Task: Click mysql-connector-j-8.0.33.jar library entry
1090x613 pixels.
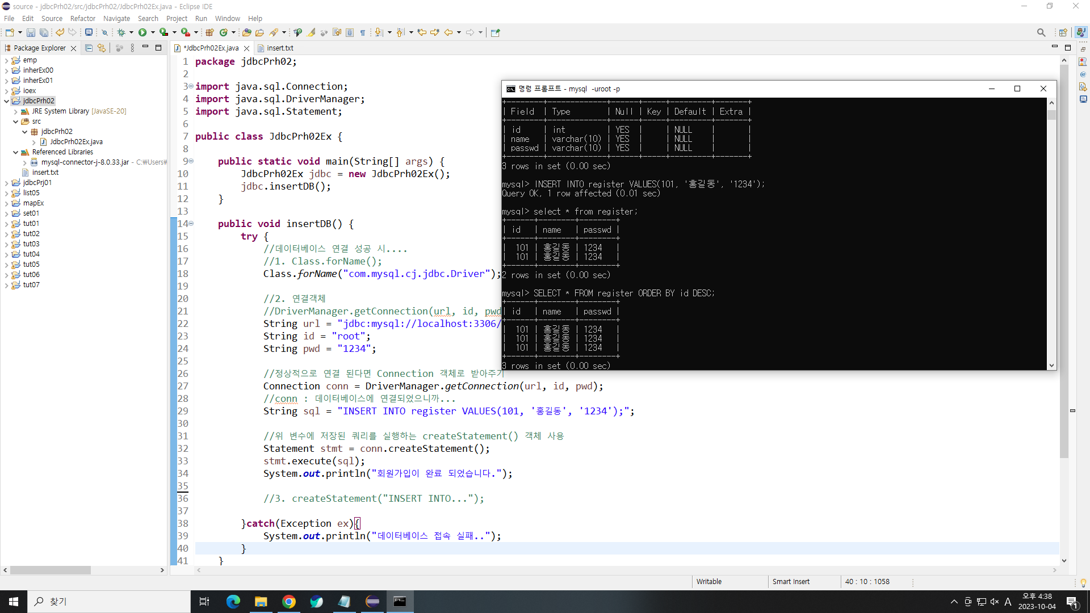Action: coord(85,162)
